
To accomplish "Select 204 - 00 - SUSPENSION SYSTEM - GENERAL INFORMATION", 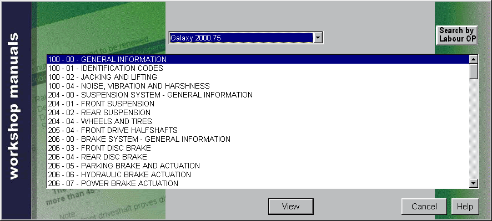I will pyautogui.click(x=258, y=95).
